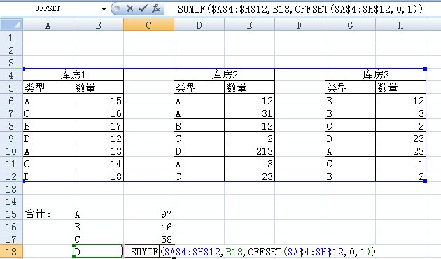The height and width of the screenshot is (259, 441).
Task: Click cell H8 with value 2
Action: point(400,125)
